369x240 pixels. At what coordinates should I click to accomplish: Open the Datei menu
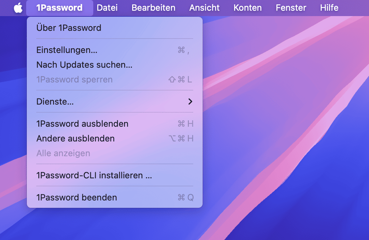click(x=107, y=8)
